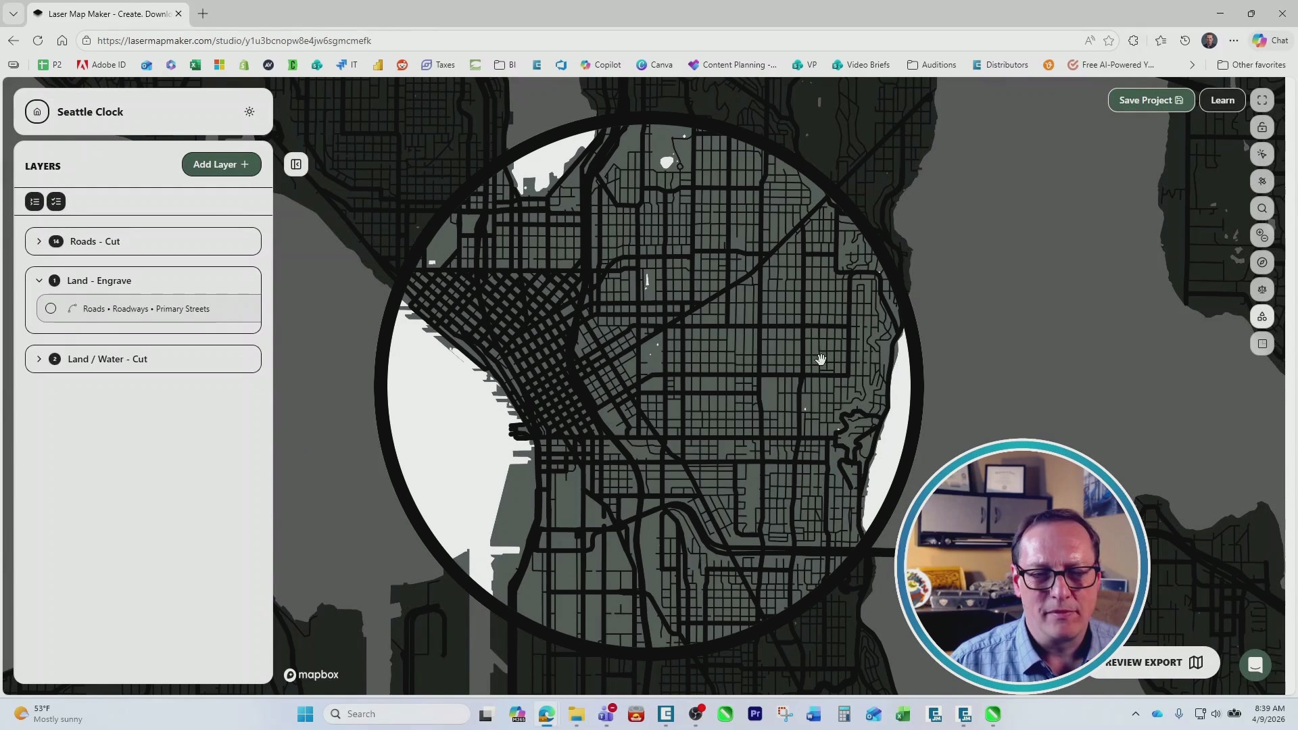Click the unlock icon on the right toolbar
This screenshot has height=730, width=1298.
[1261, 127]
